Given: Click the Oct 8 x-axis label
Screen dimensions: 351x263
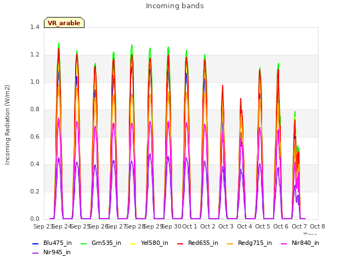Looking at the screenshot, I should point(318,226).
